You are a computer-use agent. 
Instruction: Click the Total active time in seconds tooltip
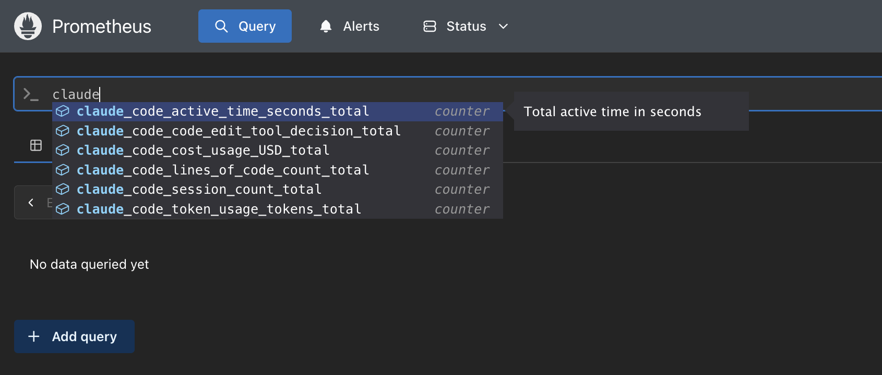point(631,111)
